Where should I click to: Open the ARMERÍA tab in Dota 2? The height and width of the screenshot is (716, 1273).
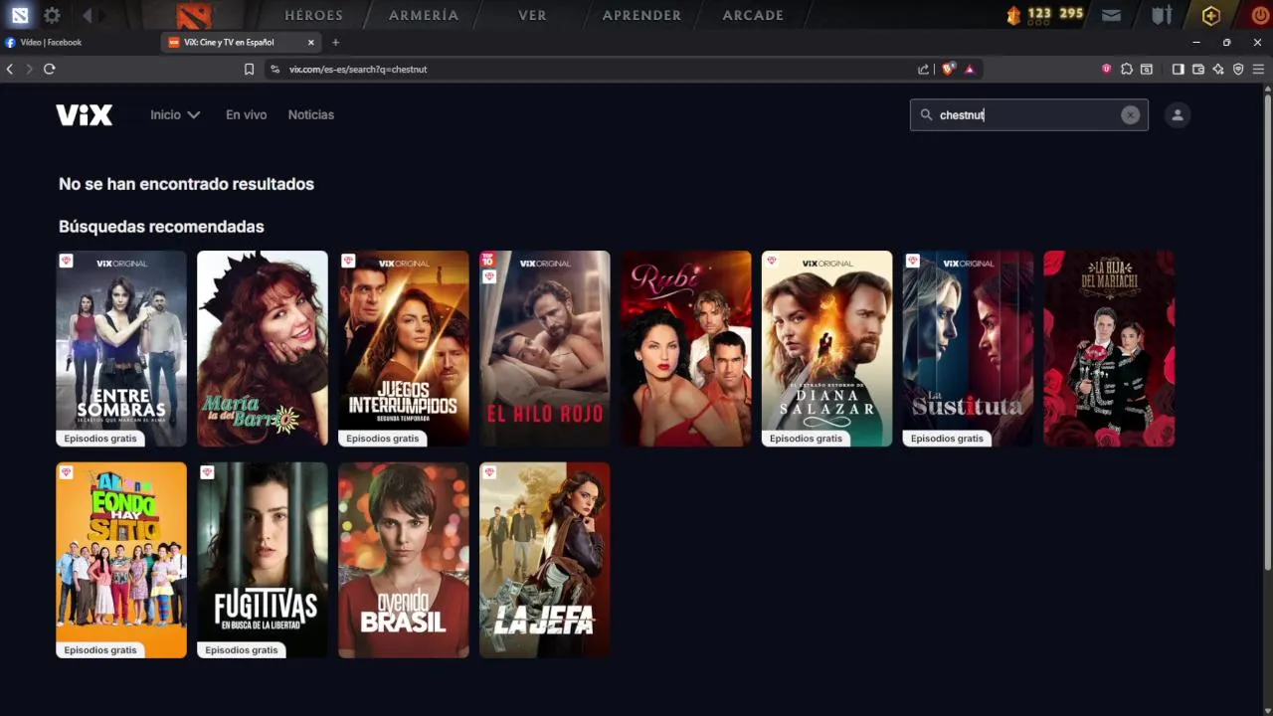pos(424,15)
